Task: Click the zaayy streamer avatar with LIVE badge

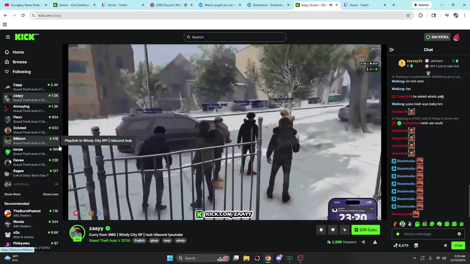Action: [x=77, y=233]
